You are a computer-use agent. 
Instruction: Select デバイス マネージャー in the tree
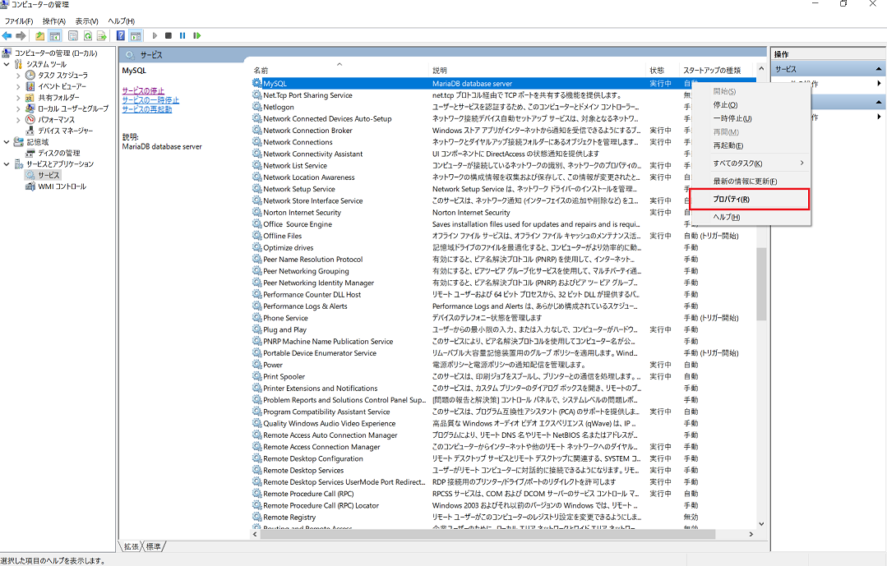[x=65, y=131]
